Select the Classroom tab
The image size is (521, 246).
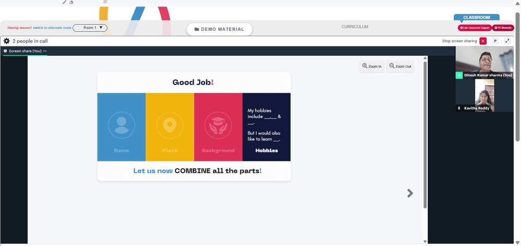[477, 17]
